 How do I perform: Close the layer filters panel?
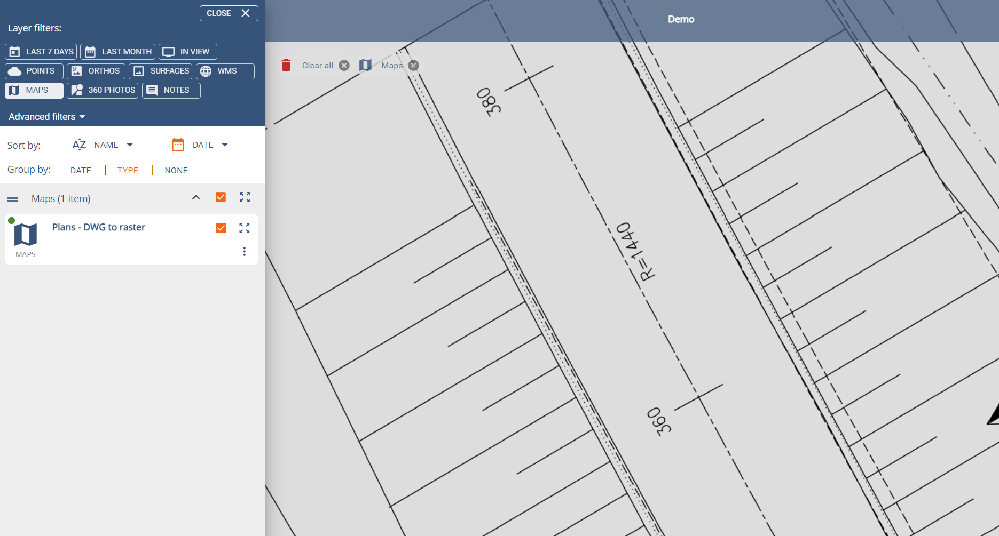[x=229, y=13]
